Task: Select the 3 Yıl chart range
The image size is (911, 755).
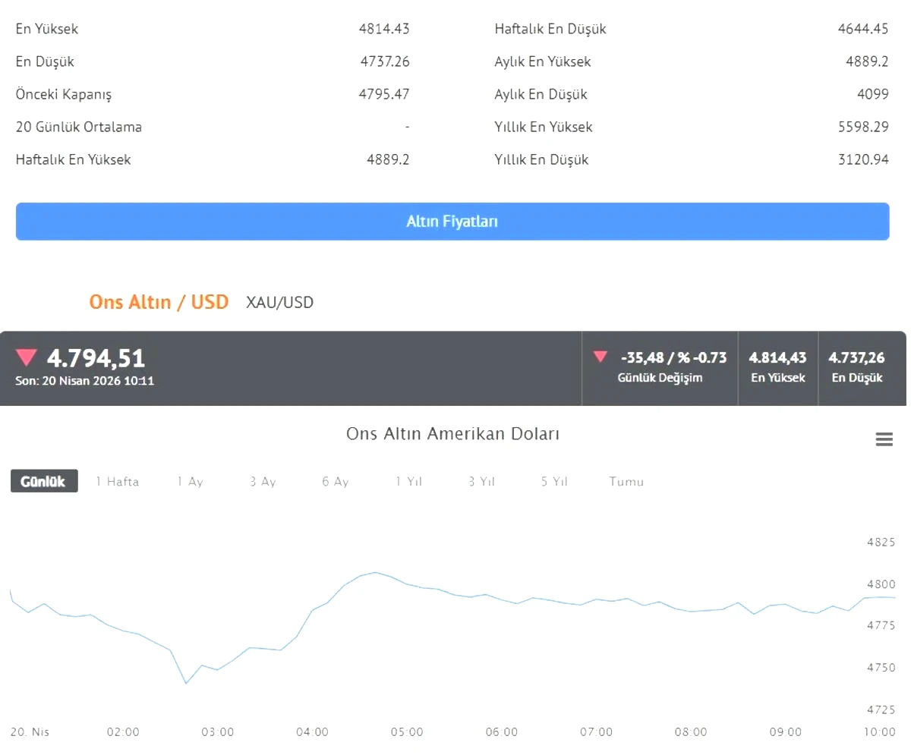Action: point(481,482)
